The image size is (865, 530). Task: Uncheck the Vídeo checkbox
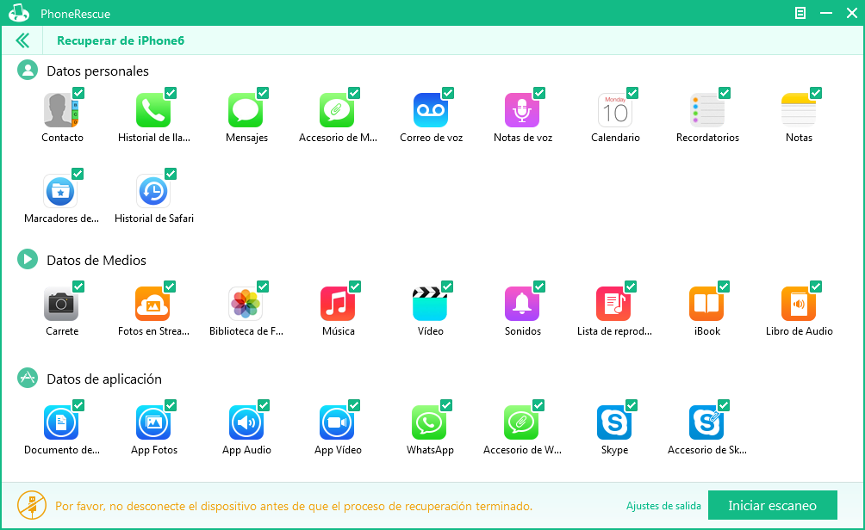[x=447, y=287]
